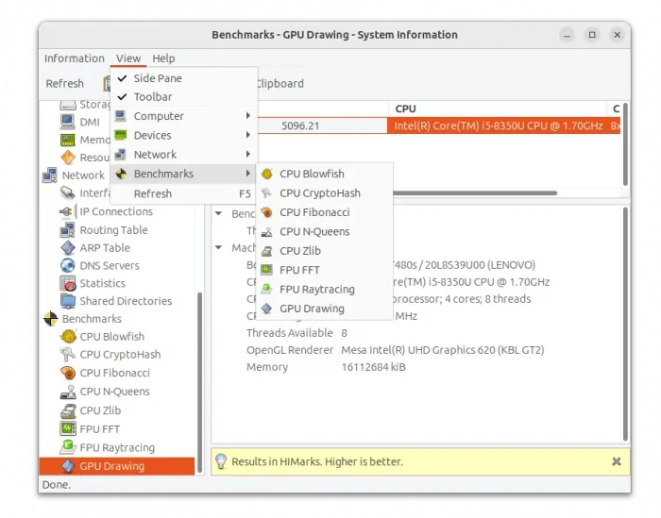This screenshot has width=661, height=518.
Task: Click the Routing Table icon in sidebar
Action: point(68,230)
